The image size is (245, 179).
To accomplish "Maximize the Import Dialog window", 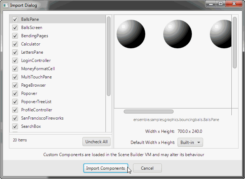I will coord(221,4).
